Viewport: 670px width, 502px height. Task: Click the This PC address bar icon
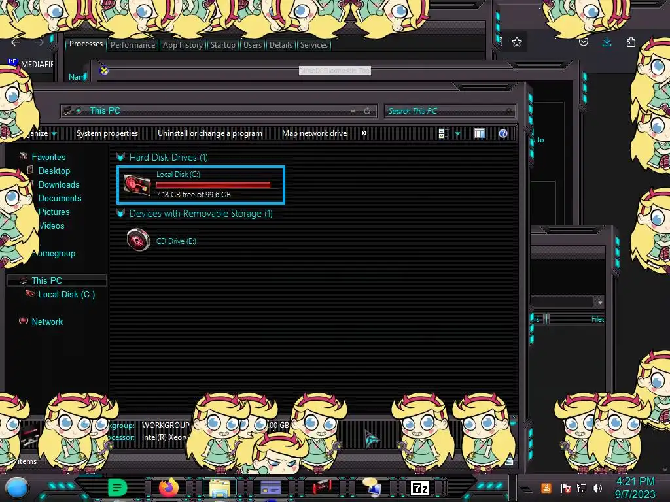[x=67, y=111]
